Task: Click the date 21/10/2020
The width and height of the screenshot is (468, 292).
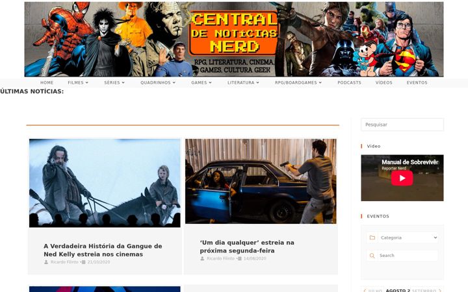Action: [99, 262]
